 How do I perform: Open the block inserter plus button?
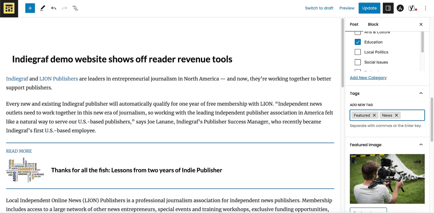[30, 8]
